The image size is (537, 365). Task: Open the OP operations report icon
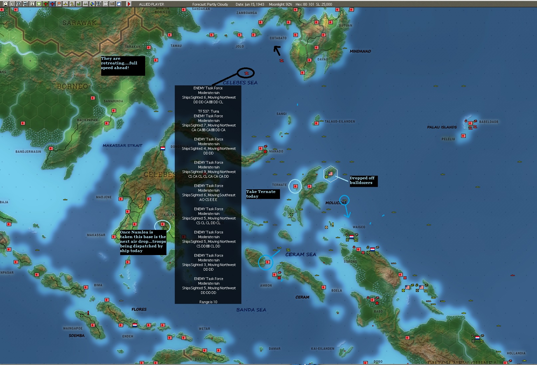click(106, 4)
